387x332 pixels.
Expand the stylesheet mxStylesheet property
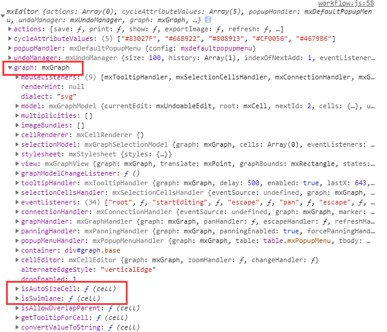click(17, 154)
